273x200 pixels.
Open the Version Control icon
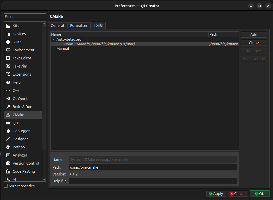pos(8,163)
